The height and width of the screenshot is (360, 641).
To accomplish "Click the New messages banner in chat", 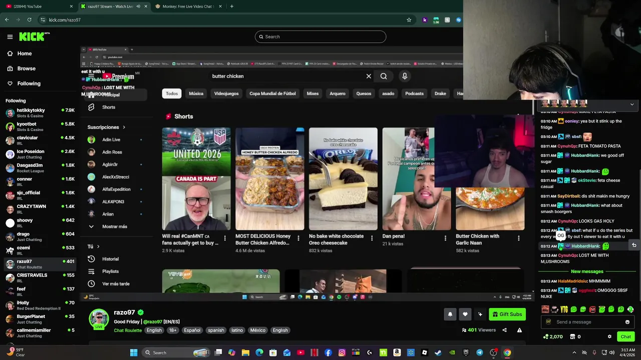I will pos(587,271).
